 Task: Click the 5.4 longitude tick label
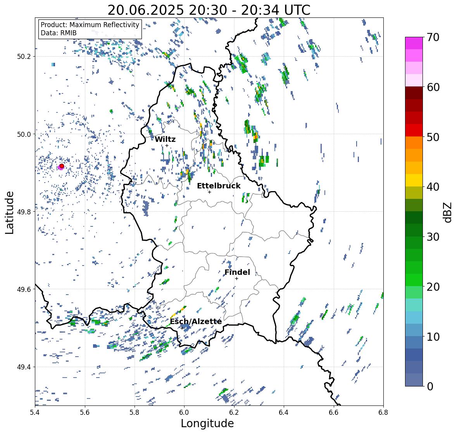pos(35,412)
